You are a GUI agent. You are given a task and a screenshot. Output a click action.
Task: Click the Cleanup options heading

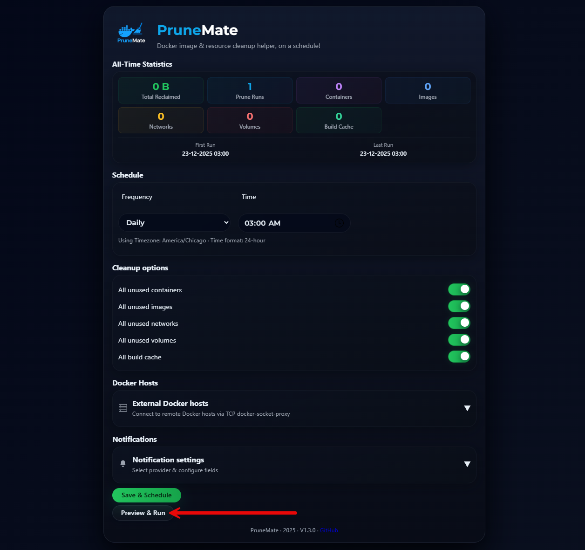(x=140, y=268)
